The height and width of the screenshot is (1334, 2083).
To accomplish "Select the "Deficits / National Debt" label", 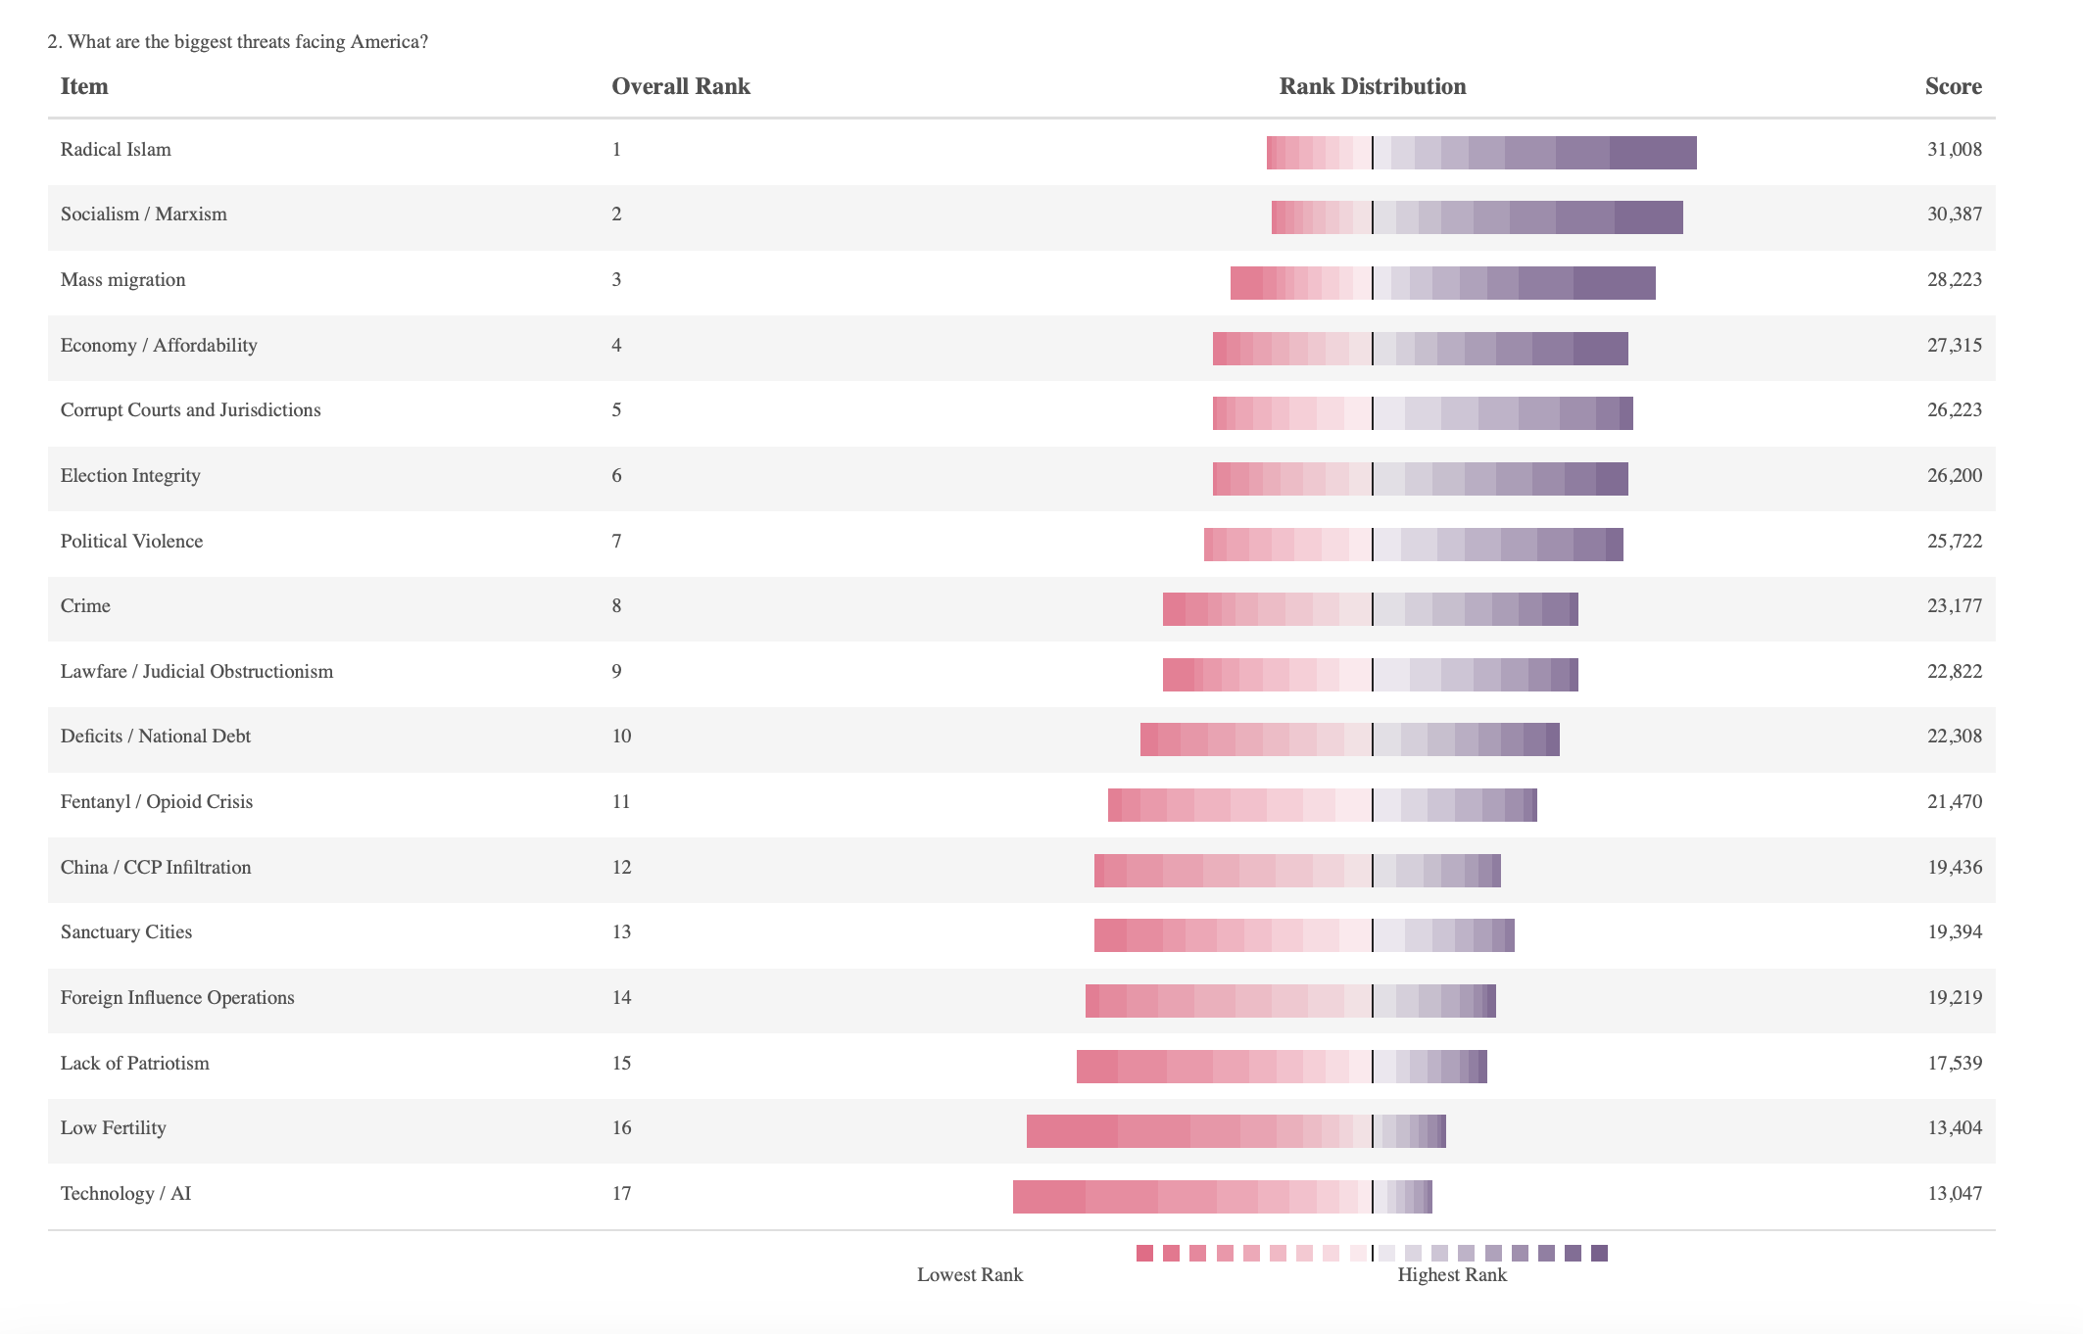I will point(155,737).
